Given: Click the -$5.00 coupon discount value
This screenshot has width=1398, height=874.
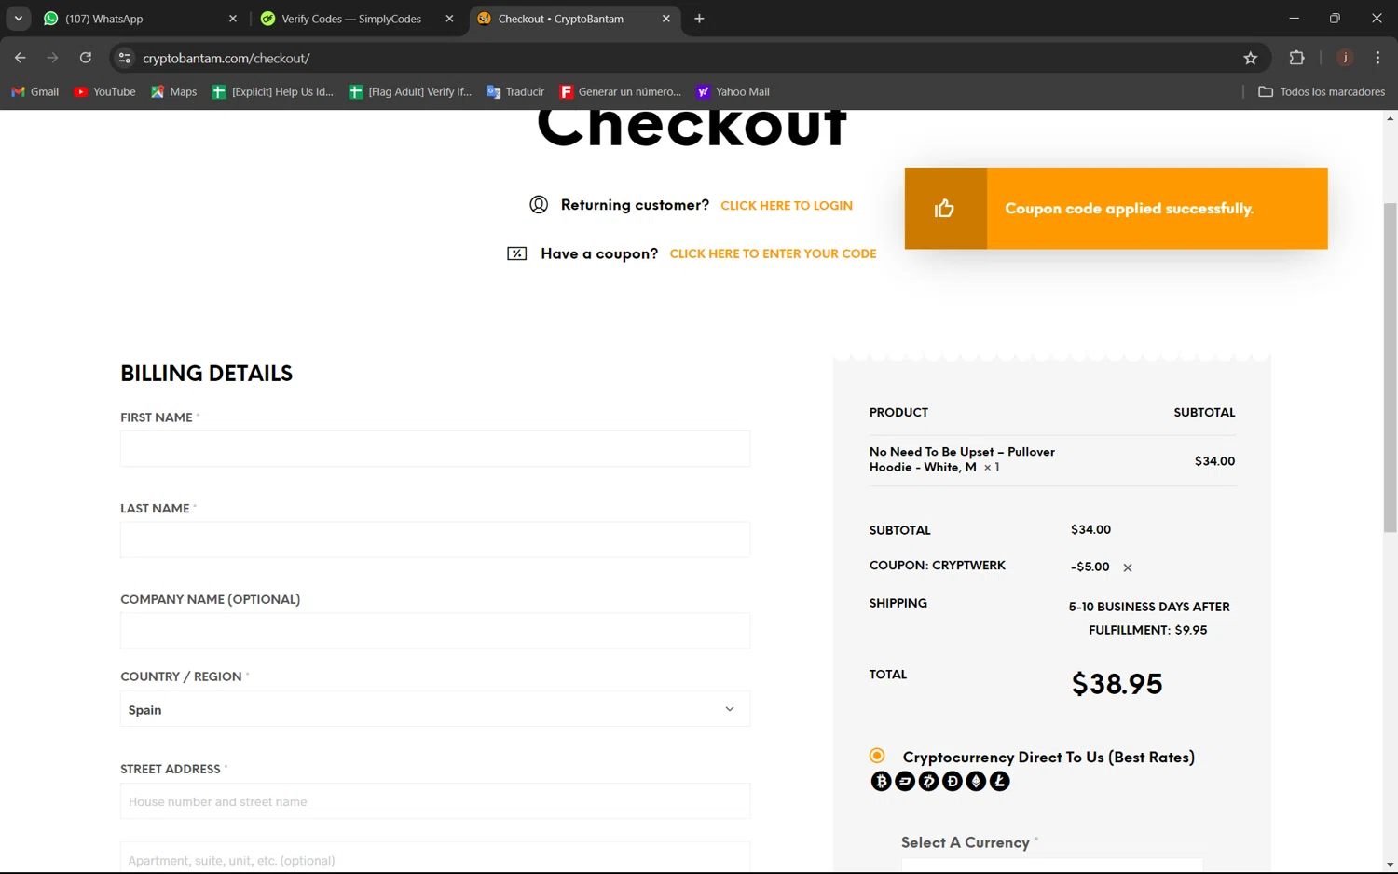Looking at the screenshot, I should pyautogui.click(x=1090, y=567).
